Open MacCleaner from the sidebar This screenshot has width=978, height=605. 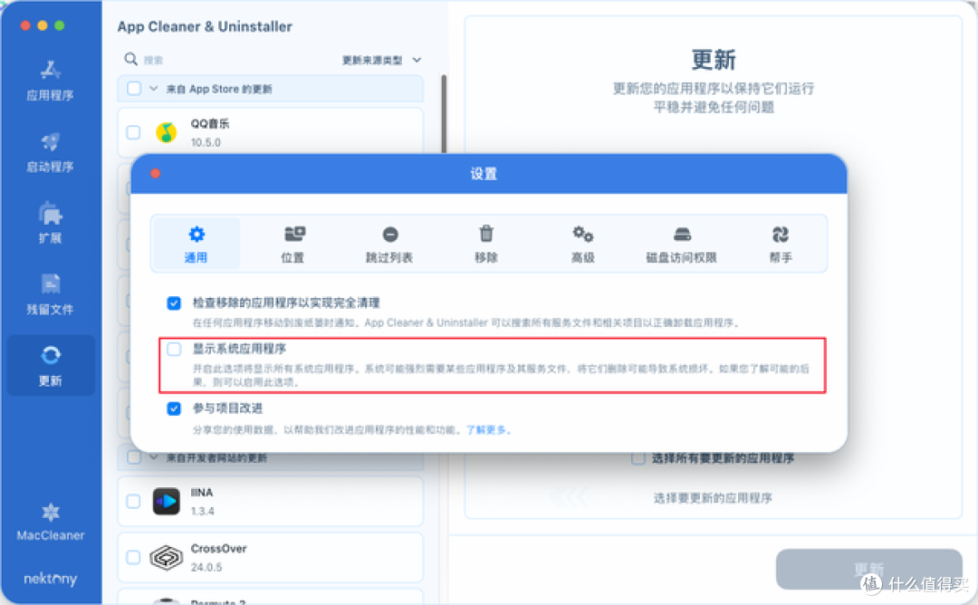[51, 523]
